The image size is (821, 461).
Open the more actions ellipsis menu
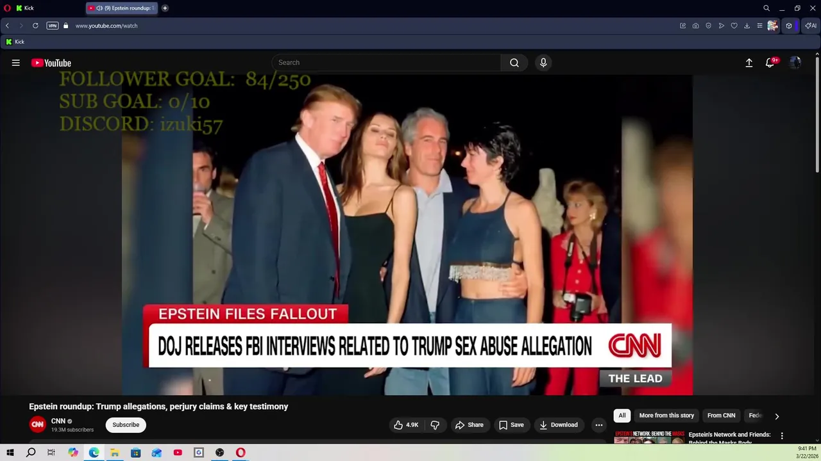tap(599, 425)
